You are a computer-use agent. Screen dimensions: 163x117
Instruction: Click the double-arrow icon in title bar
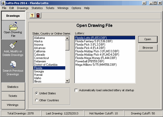pos(144,3)
